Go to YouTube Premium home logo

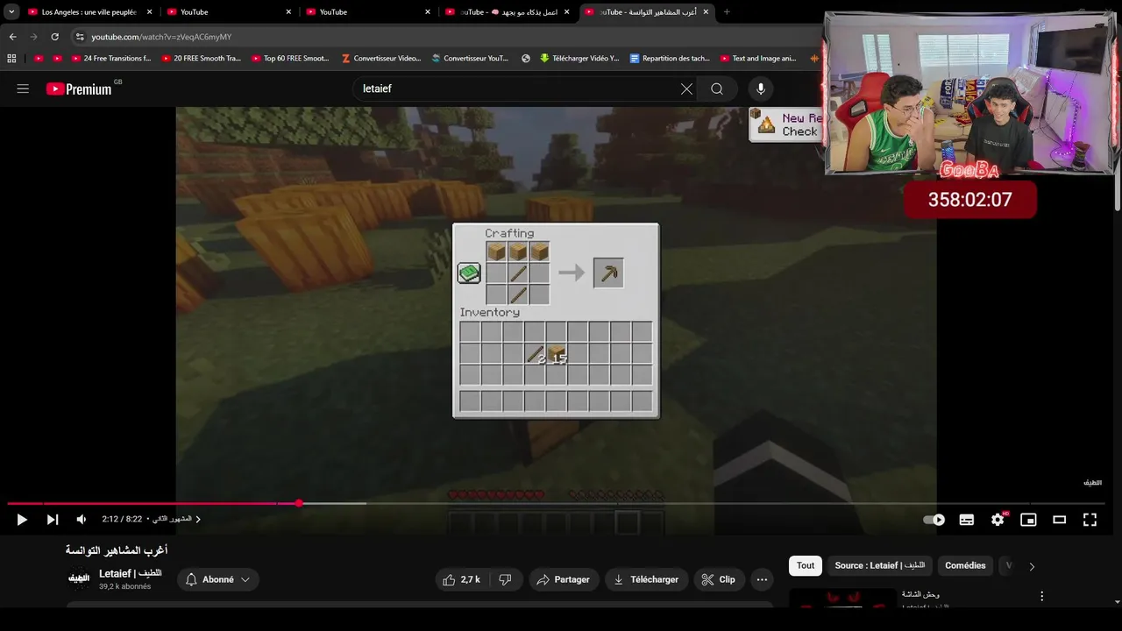[79, 89]
